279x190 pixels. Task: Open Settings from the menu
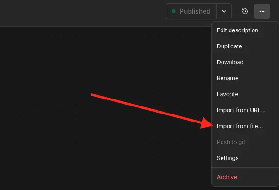click(245, 158)
